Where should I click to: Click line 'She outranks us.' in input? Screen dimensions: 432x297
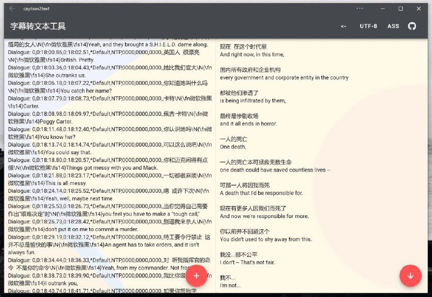point(65,75)
